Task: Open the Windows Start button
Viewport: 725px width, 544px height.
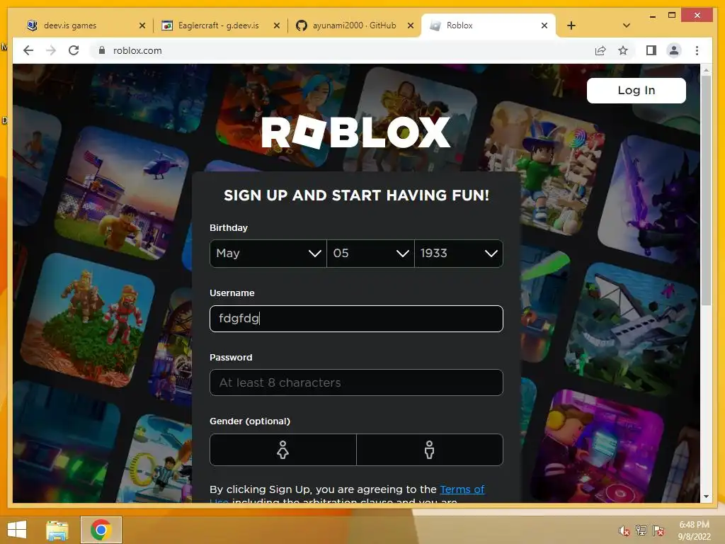Action: pyautogui.click(x=17, y=530)
